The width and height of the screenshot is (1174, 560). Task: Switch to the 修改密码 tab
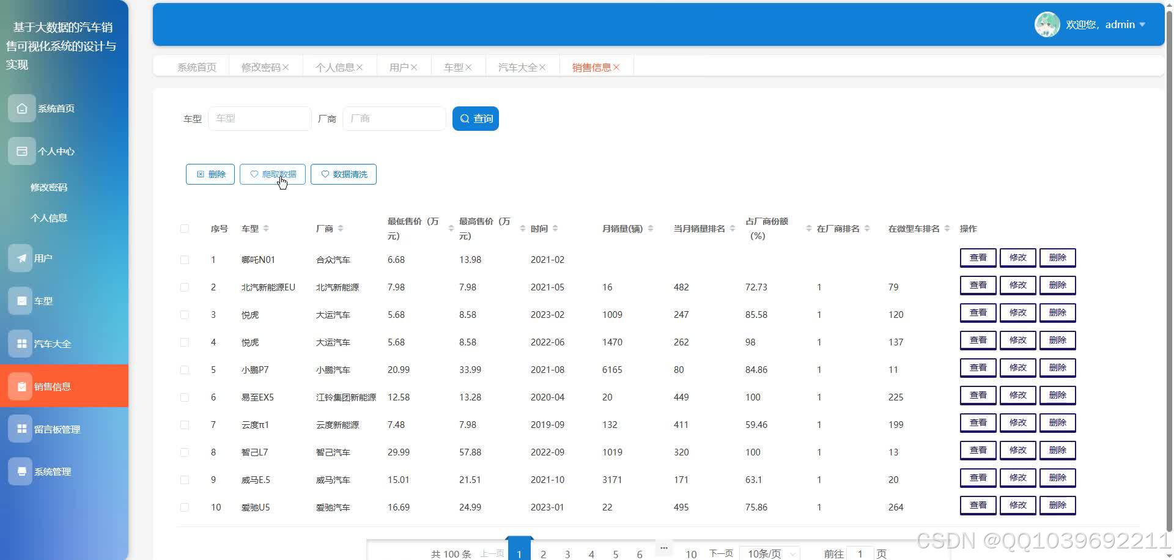point(261,67)
